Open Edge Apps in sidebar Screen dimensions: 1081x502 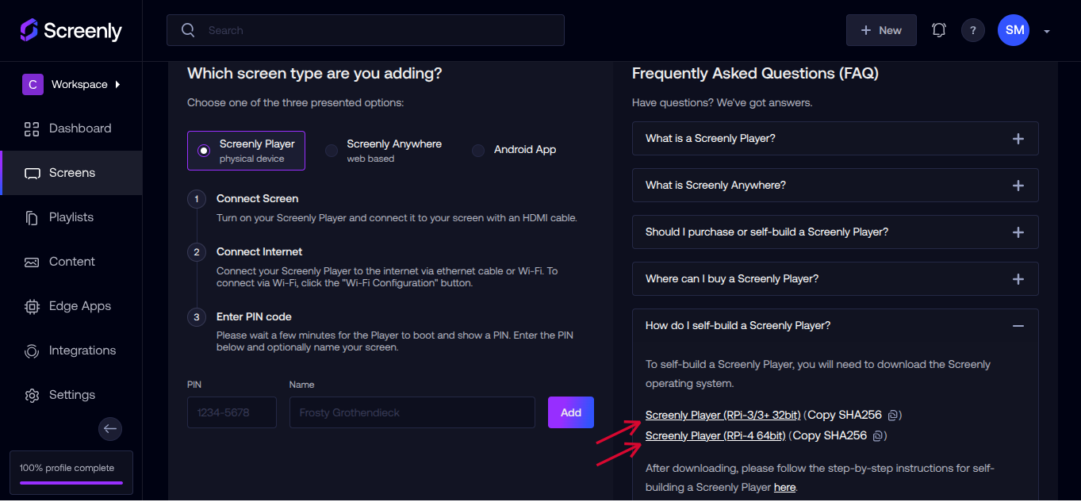pos(71,306)
